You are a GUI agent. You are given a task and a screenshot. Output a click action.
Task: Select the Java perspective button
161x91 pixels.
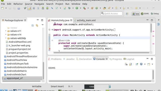136,14
